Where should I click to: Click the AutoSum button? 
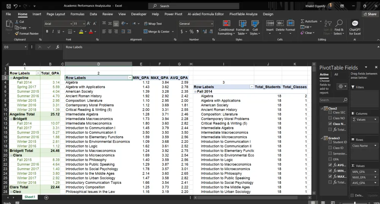pyautogui.click(x=309, y=21)
